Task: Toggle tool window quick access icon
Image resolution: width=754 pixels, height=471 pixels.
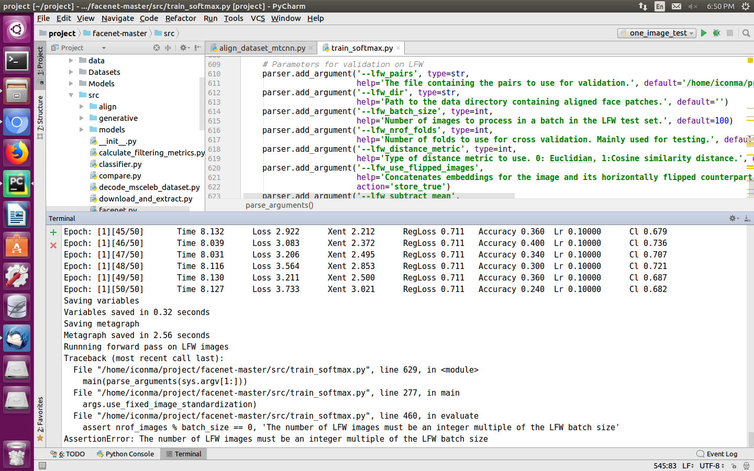Action: pyautogui.click(x=42, y=465)
